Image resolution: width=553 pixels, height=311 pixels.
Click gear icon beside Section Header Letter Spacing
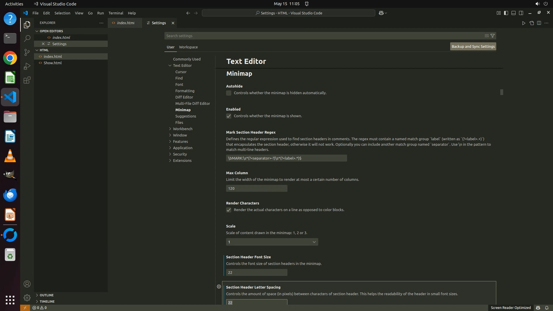click(x=219, y=287)
